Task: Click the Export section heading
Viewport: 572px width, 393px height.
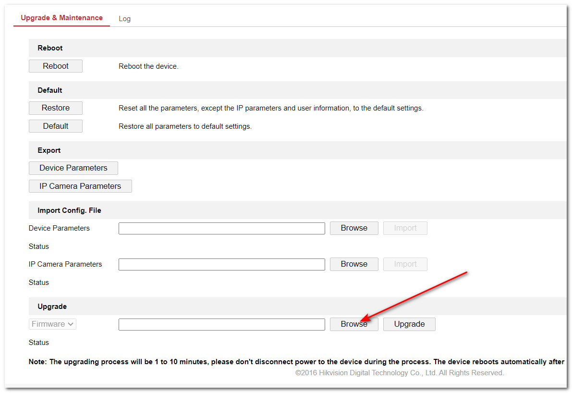Action: click(x=49, y=150)
